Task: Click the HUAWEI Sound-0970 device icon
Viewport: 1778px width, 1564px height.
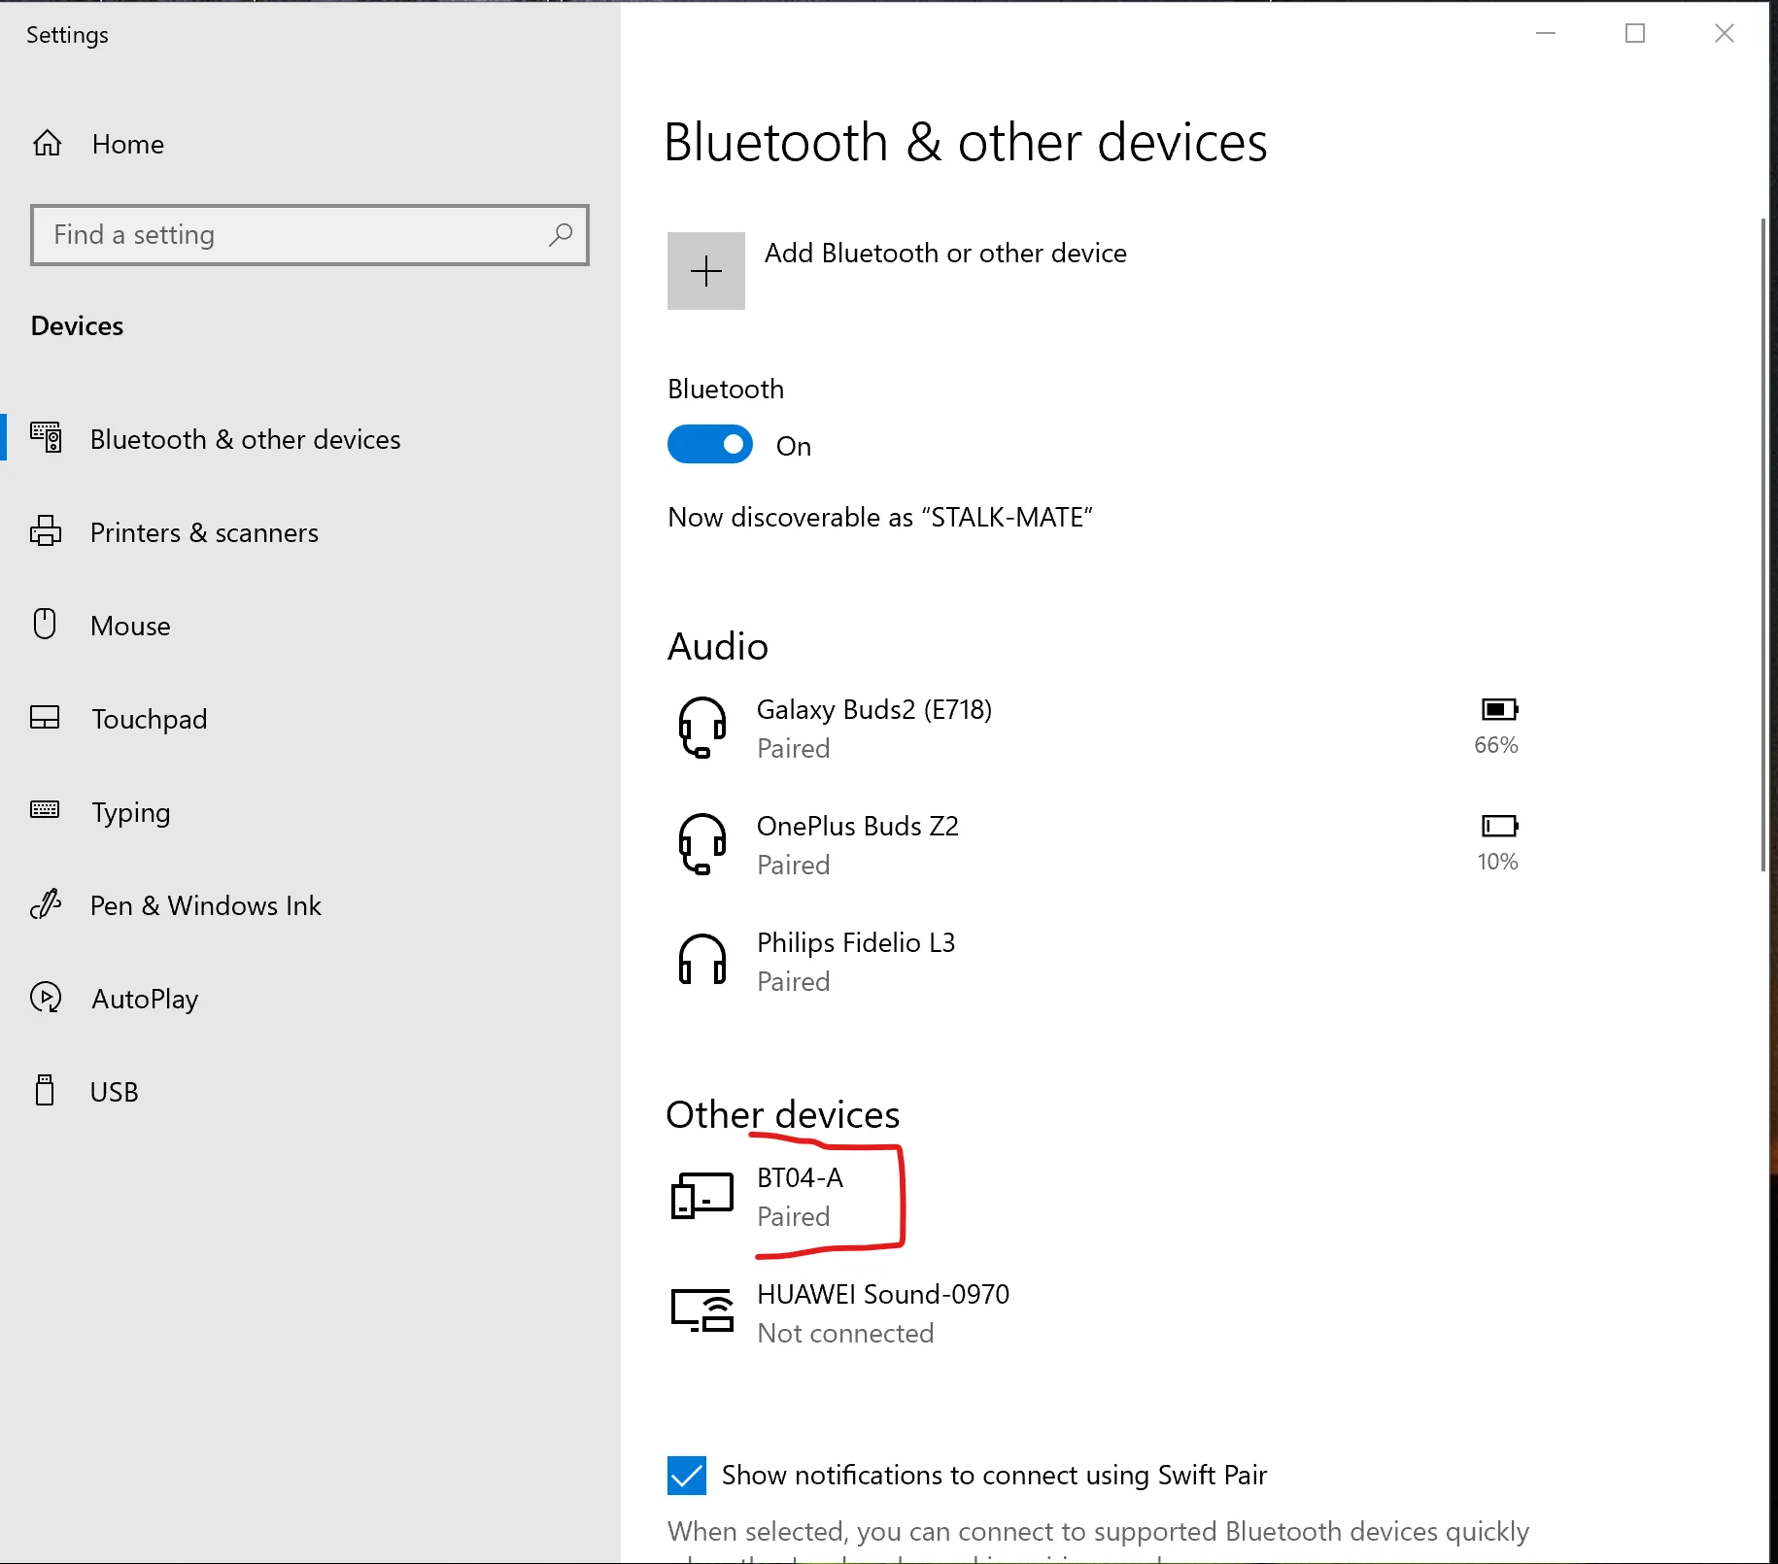Action: 701,1310
